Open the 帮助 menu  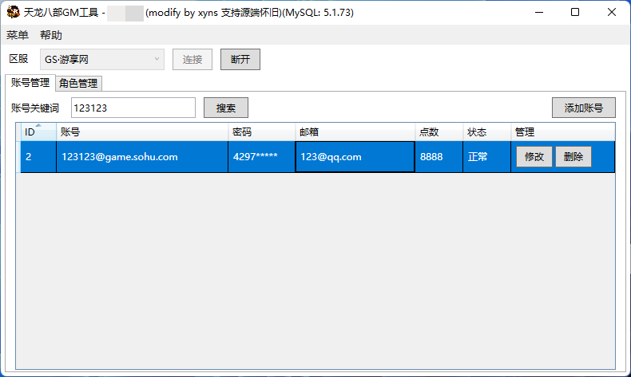pyautogui.click(x=51, y=35)
